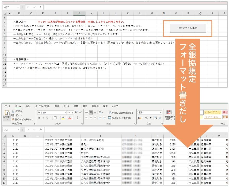Click increase decimal places icon

156,118
